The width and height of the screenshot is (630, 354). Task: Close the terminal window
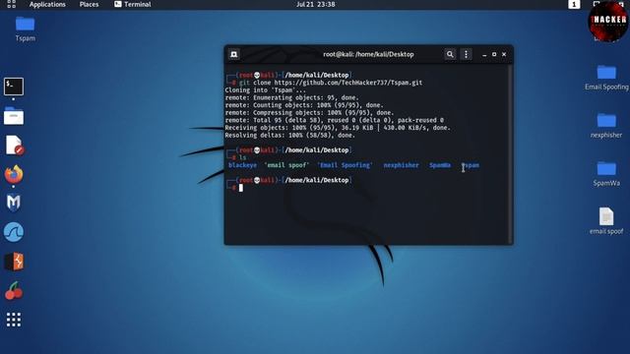(x=504, y=54)
